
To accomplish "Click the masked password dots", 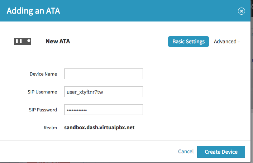I will 77,110.
